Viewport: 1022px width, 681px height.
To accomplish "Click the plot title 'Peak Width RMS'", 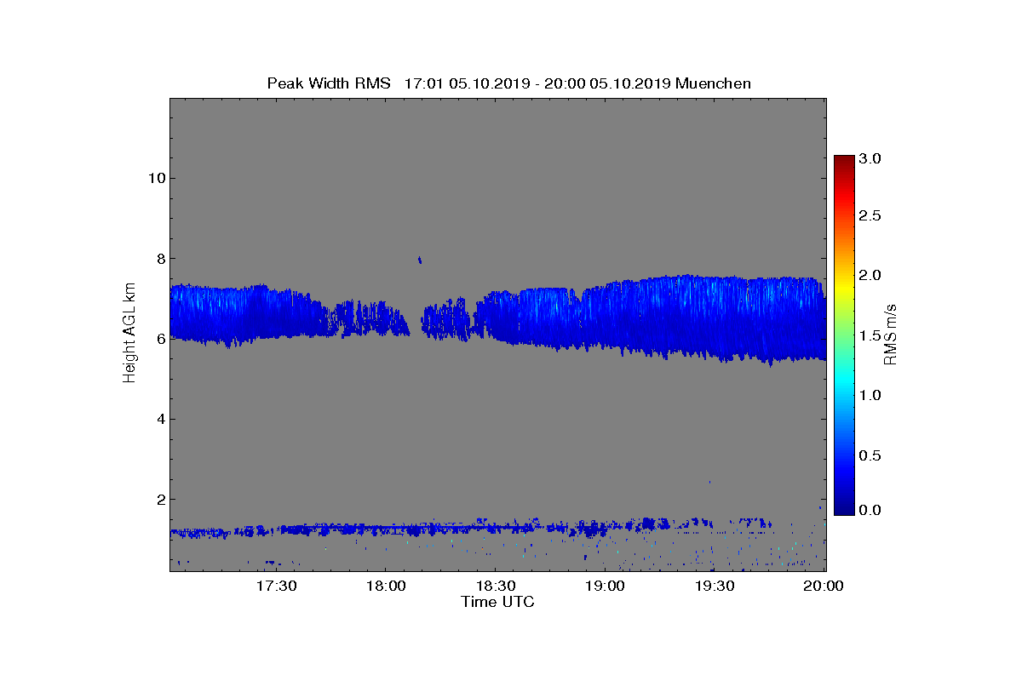I will tap(329, 83).
